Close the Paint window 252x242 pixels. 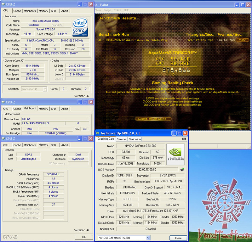[248, 5]
